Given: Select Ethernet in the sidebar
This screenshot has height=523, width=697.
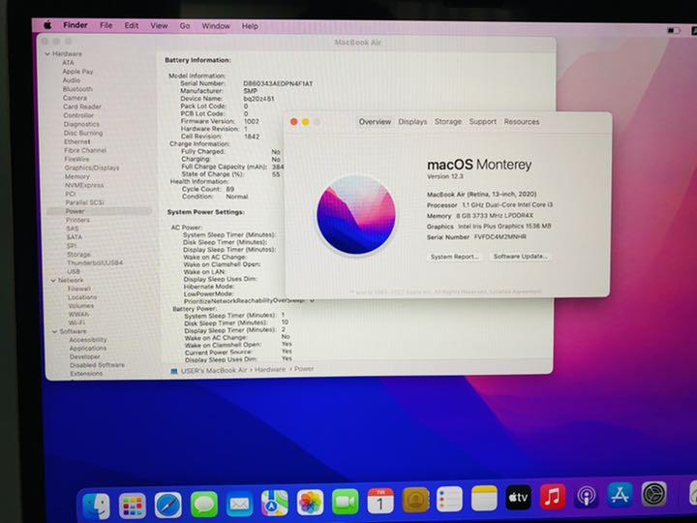Looking at the screenshot, I should coord(76,141).
